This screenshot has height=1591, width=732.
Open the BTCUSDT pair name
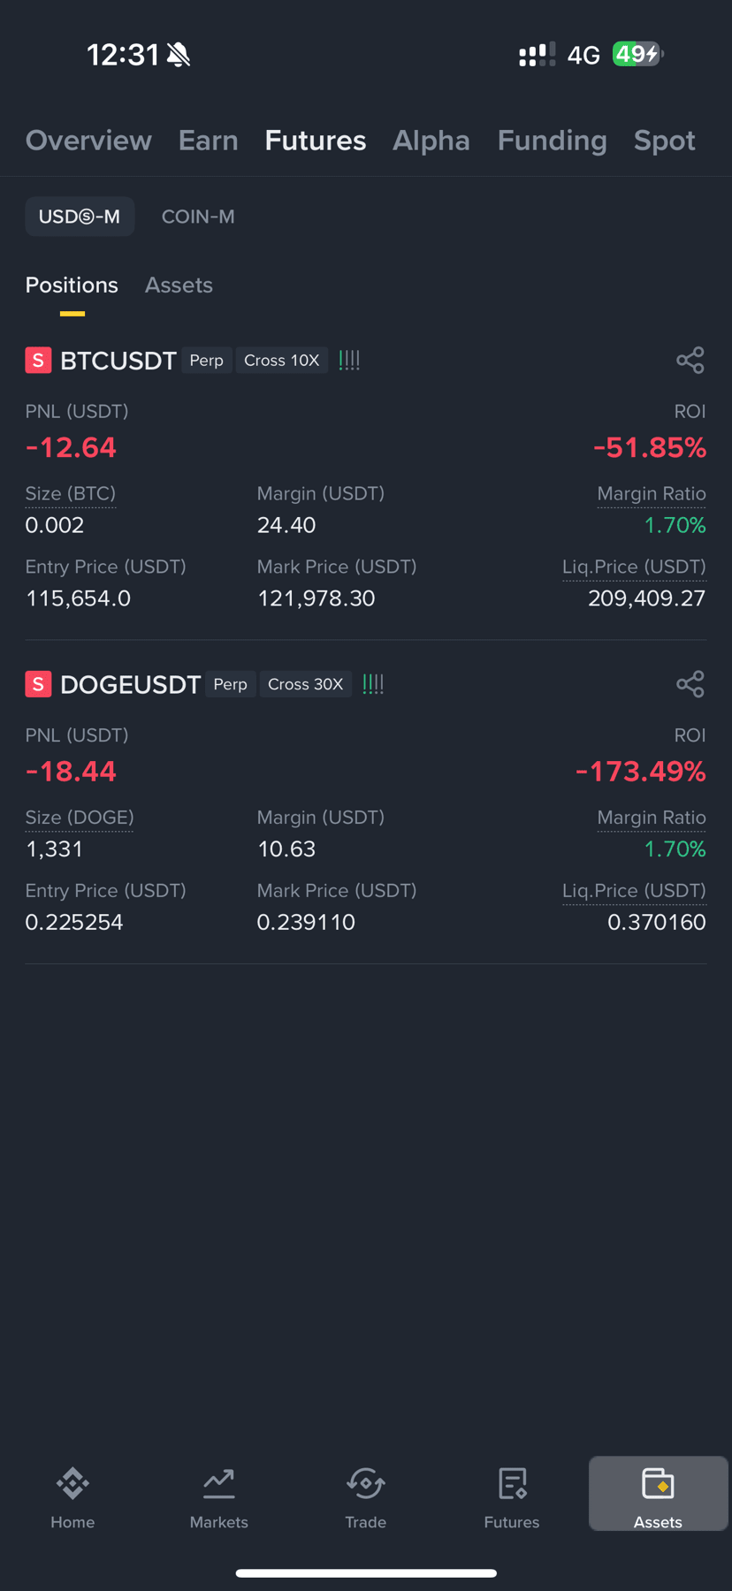[118, 361]
